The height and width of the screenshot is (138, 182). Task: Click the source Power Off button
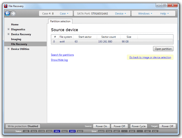pyautogui.click(x=119, y=126)
